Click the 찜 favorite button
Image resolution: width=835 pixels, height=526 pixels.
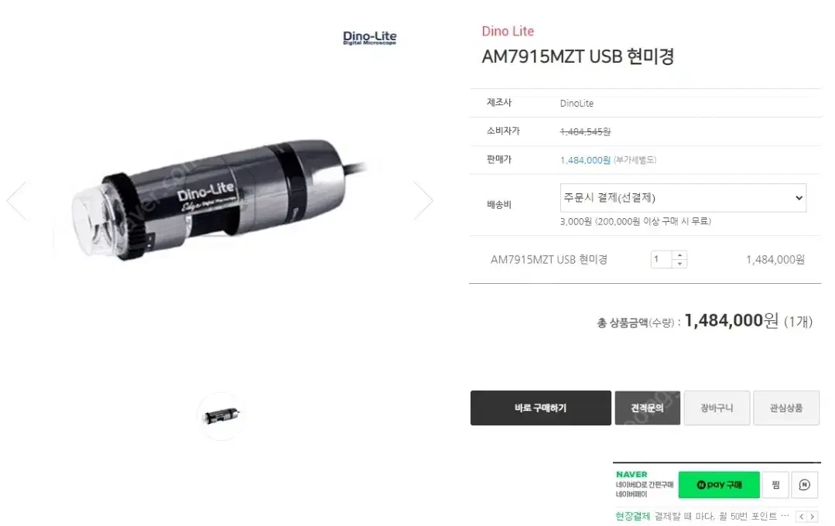point(775,484)
